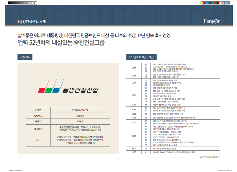Select the red swatch in the color bar
Image resolution: width=237 pixels, height=172 pixels.
(215, 3)
